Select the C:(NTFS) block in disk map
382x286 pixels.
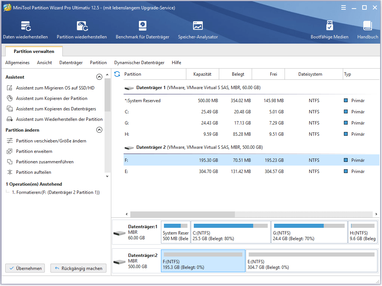tap(231, 232)
